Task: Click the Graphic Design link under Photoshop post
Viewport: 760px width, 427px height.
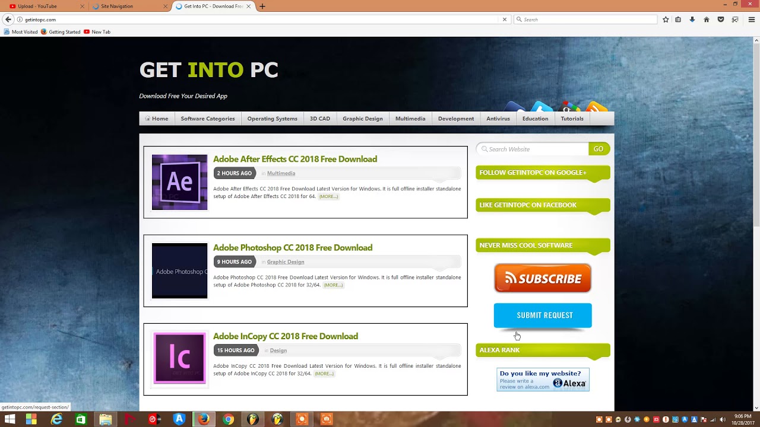Action: click(x=286, y=262)
